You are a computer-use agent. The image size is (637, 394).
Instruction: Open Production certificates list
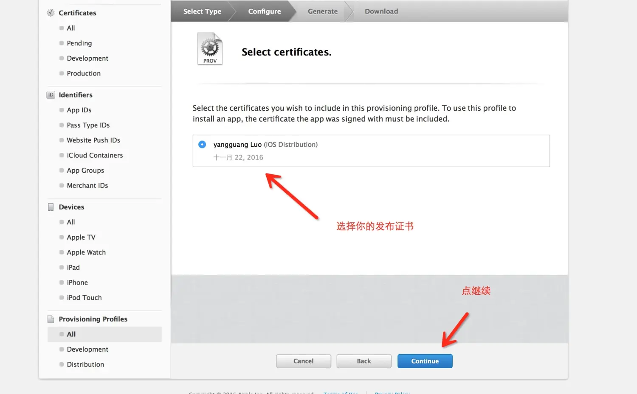[84, 73]
